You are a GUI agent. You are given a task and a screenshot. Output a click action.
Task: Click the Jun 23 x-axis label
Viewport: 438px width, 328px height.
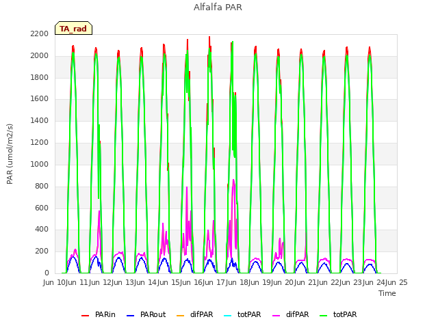pos(348,282)
